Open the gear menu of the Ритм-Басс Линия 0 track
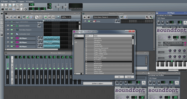187x99 pixels. (x=8, y=30)
